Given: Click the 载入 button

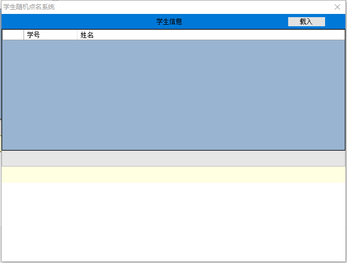Looking at the screenshot, I should [x=306, y=22].
